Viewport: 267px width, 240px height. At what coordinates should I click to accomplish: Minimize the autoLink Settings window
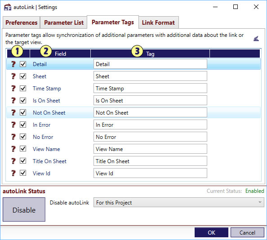[x=215, y=7]
